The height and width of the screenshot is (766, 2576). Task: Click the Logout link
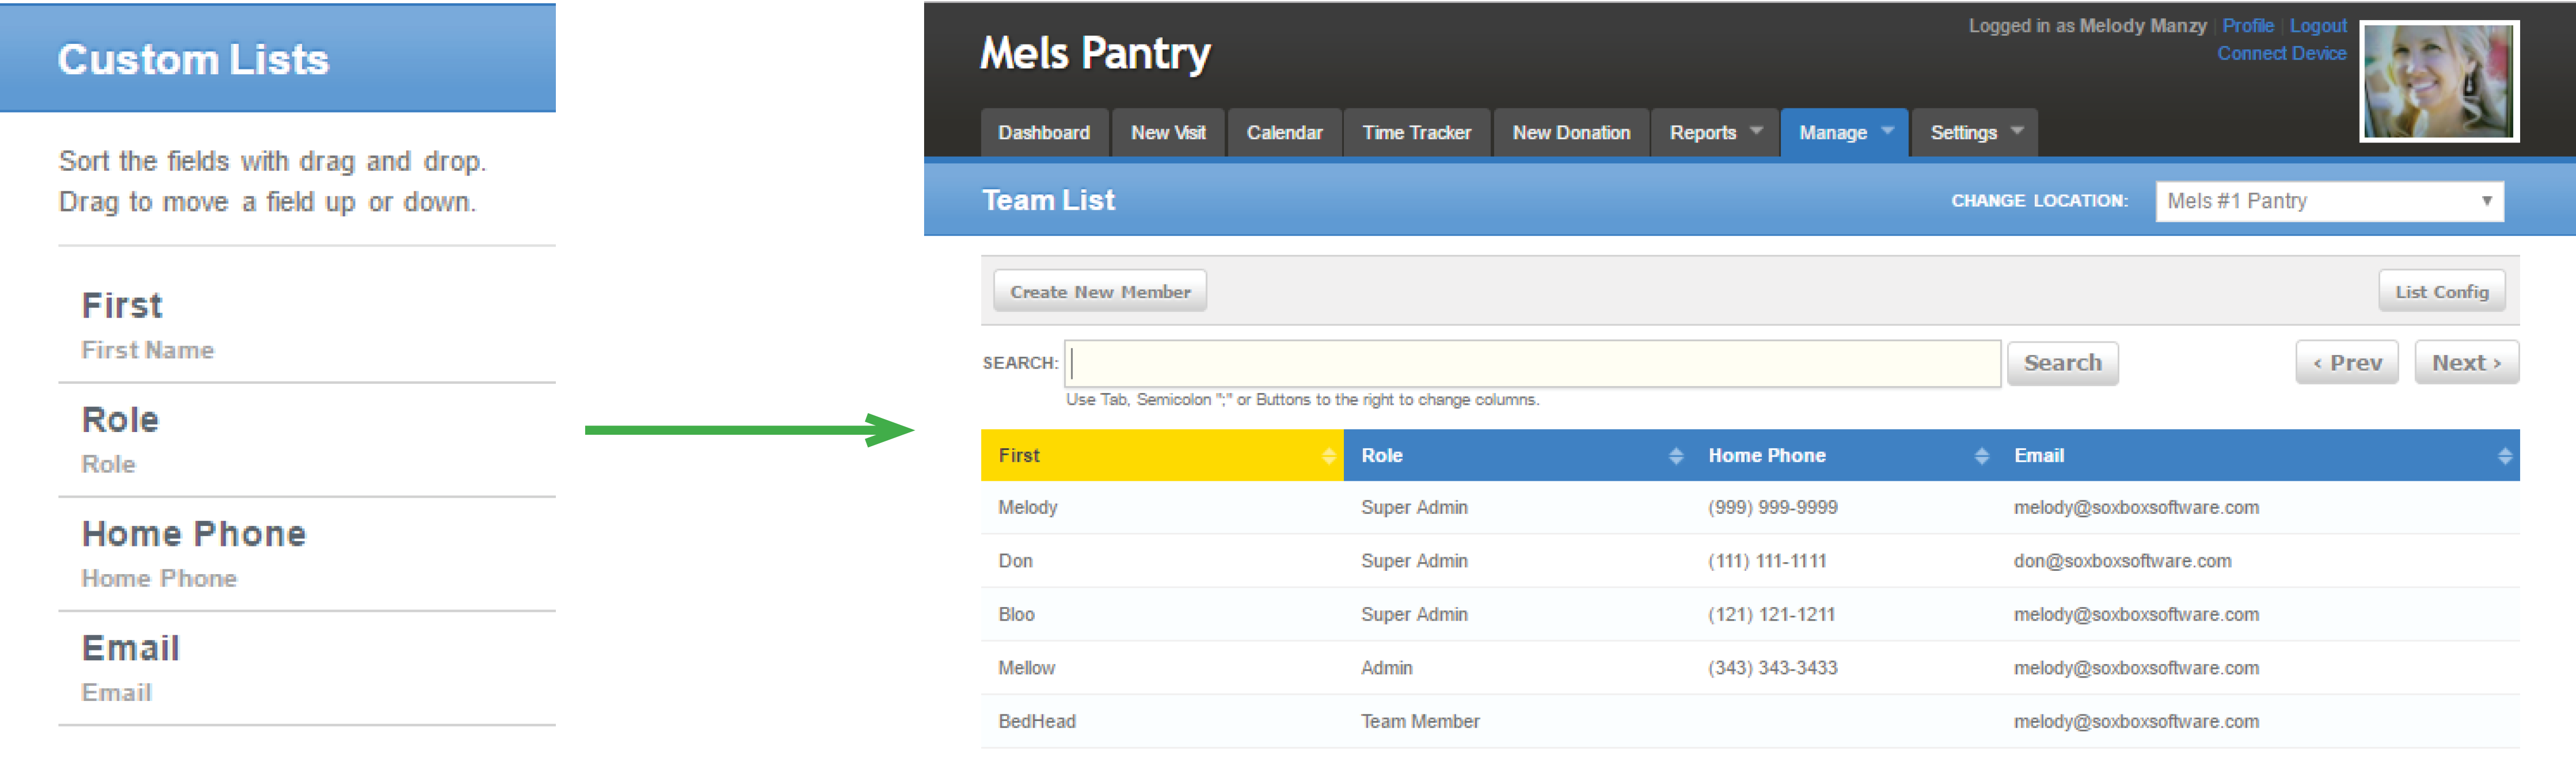point(2317,26)
